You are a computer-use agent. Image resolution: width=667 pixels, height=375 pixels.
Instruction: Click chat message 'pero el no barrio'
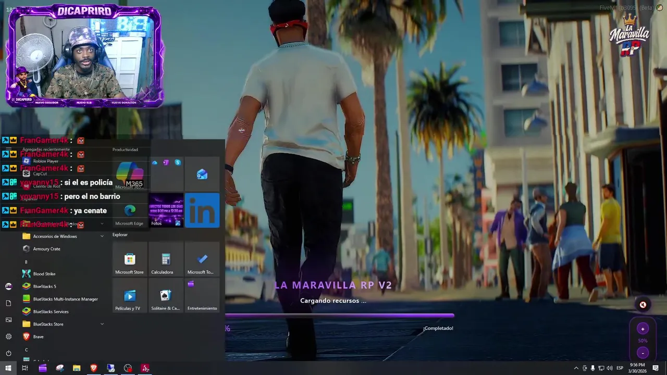pos(92,196)
